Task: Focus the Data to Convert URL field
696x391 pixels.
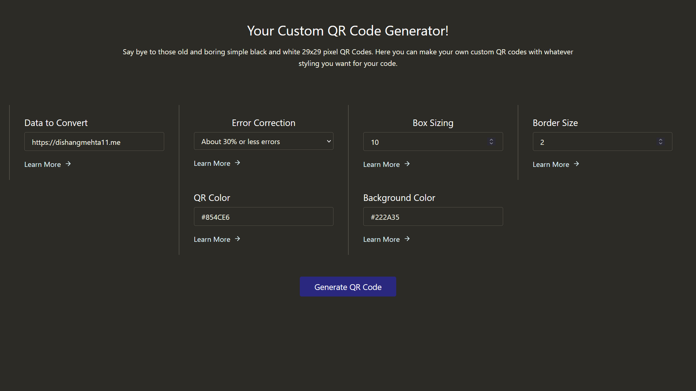Action: 94,142
